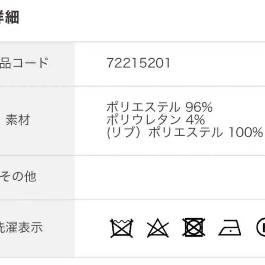
Task: Click the (リブ) prefix text
Action: click(x=124, y=132)
